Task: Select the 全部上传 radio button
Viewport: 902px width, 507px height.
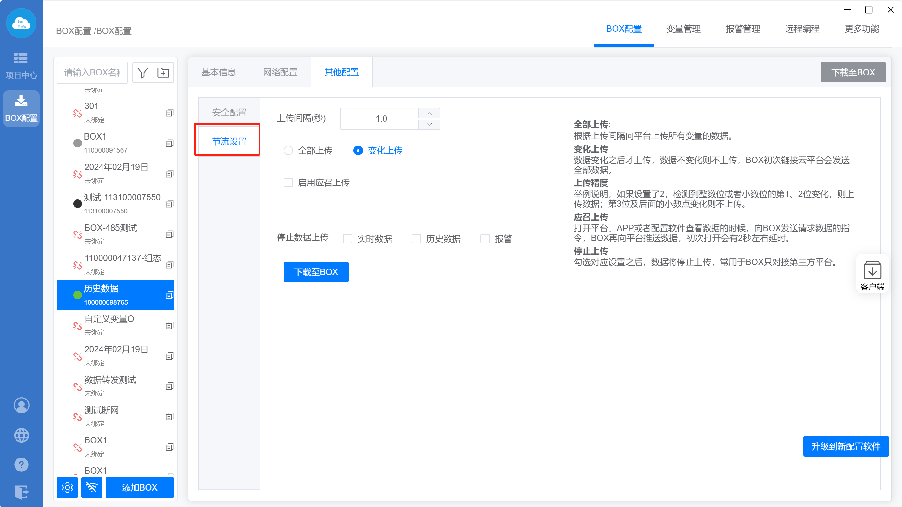Action: coord(288,151)
